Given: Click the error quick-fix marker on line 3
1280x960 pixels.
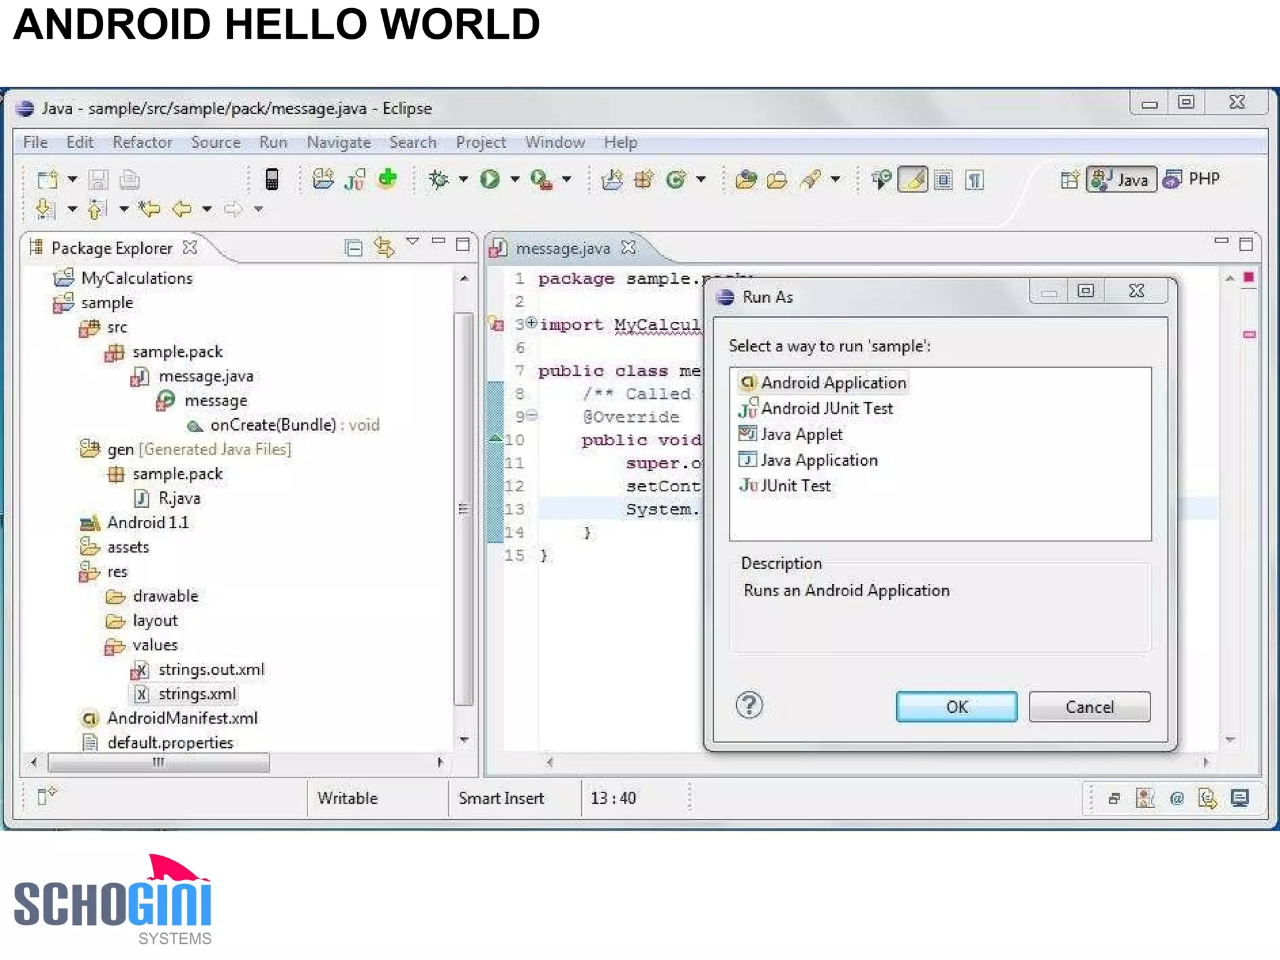Looking at the screenshot, I should point(496,324).
